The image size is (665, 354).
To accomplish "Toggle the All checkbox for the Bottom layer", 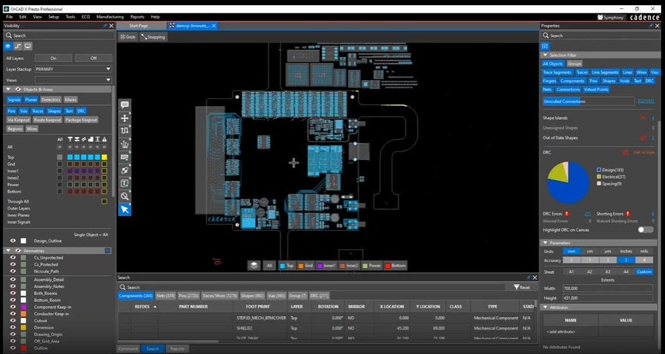I will pyautogui.click(x=60, y=191).
